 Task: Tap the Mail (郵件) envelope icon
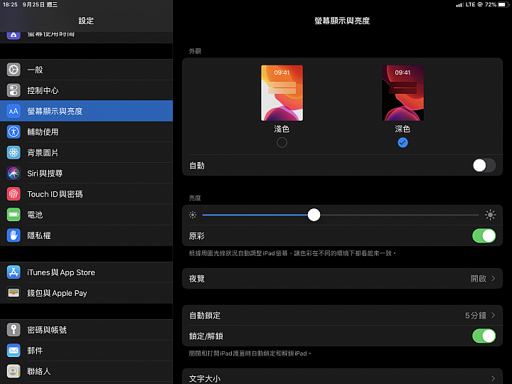(14, 351)
